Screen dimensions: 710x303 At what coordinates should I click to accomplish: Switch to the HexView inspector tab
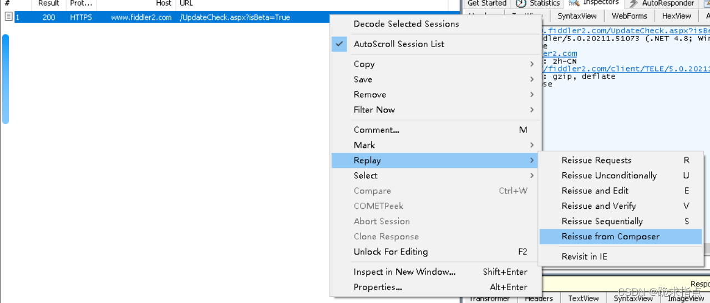point(676,16)
